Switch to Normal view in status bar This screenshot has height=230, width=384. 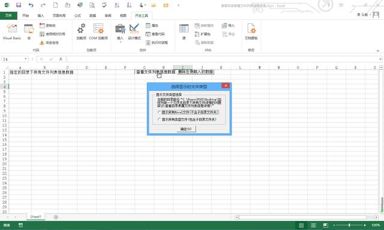tap(301, 225)
